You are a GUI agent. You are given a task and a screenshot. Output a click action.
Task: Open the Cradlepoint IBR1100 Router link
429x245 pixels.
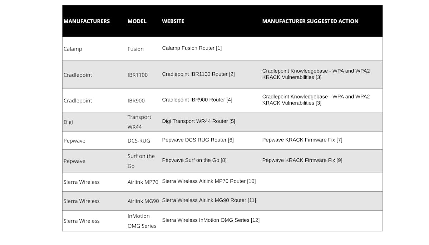click(x=198, y=74)
